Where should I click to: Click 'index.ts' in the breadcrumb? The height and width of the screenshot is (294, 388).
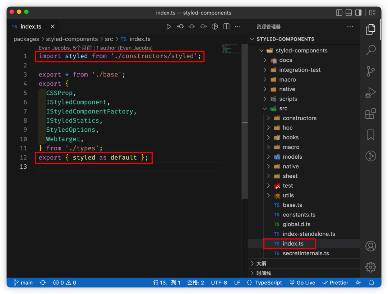pos(140,39)
